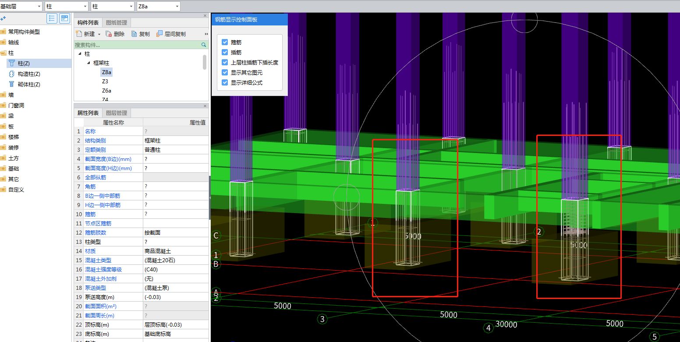
Task: Toggle the 显示其它图元 checkbox
Action: click(x=225, y=72)
